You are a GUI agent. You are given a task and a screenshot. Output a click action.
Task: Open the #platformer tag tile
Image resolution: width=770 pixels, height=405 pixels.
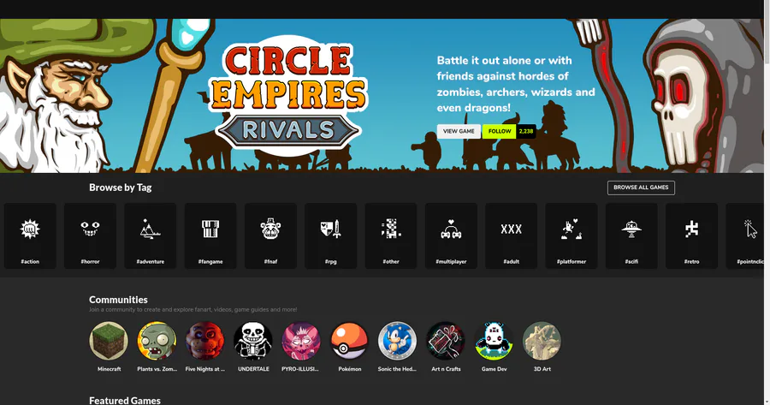click(572, 236)
